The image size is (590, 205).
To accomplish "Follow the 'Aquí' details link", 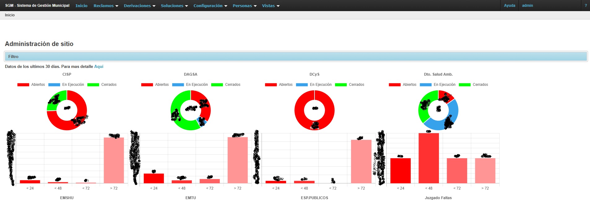I will (x=99, y=66).
